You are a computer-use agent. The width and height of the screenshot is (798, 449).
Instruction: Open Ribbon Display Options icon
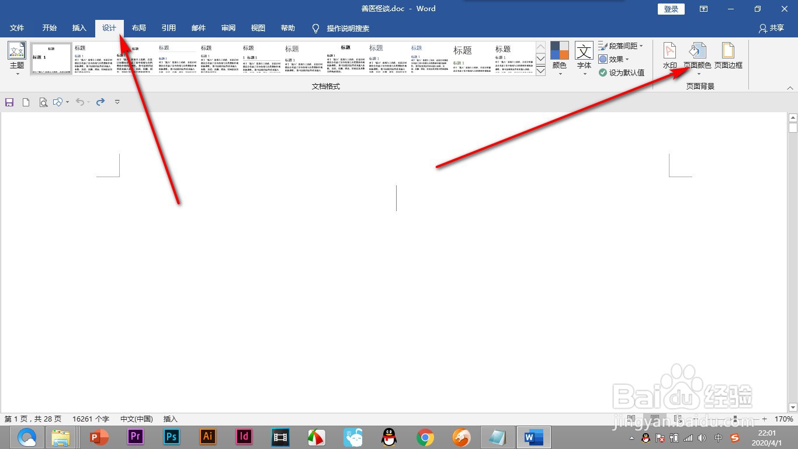click(x=704, y=9)
